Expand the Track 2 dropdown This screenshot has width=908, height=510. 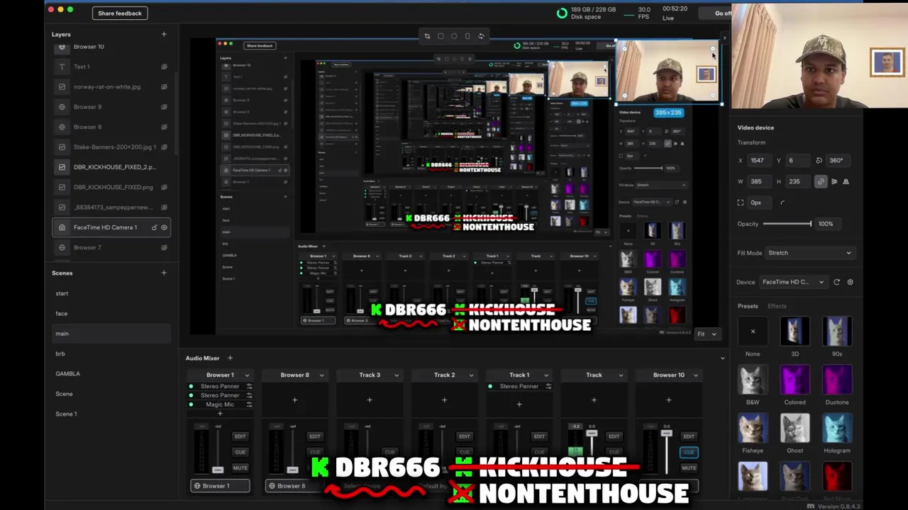point(471,375)
